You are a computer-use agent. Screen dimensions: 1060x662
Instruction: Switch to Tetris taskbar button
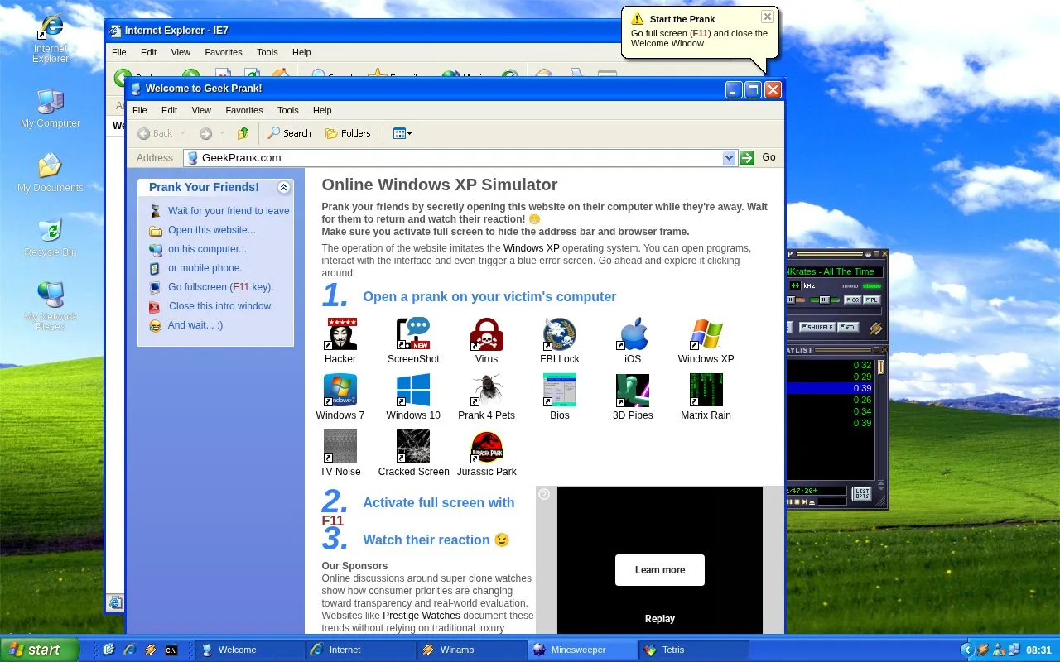(x=695, y=650)
